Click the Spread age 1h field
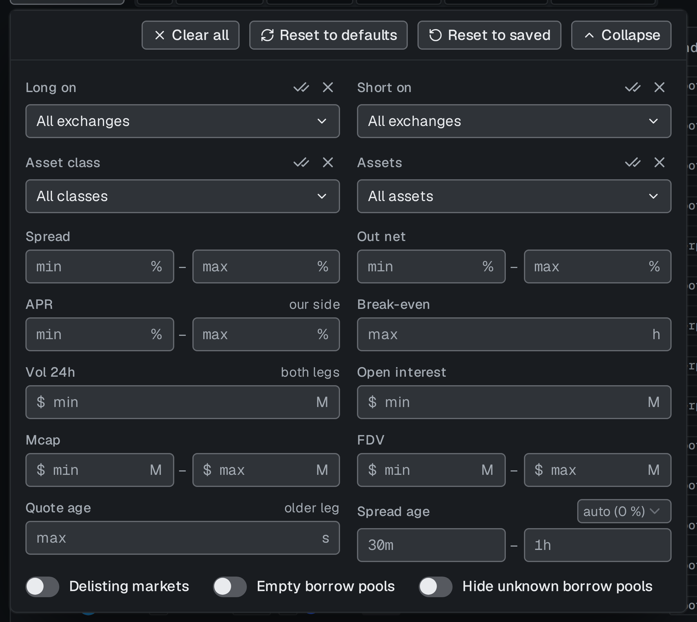Image resolution: width=697 pixels, height=622 pixels. click(597, 545)
